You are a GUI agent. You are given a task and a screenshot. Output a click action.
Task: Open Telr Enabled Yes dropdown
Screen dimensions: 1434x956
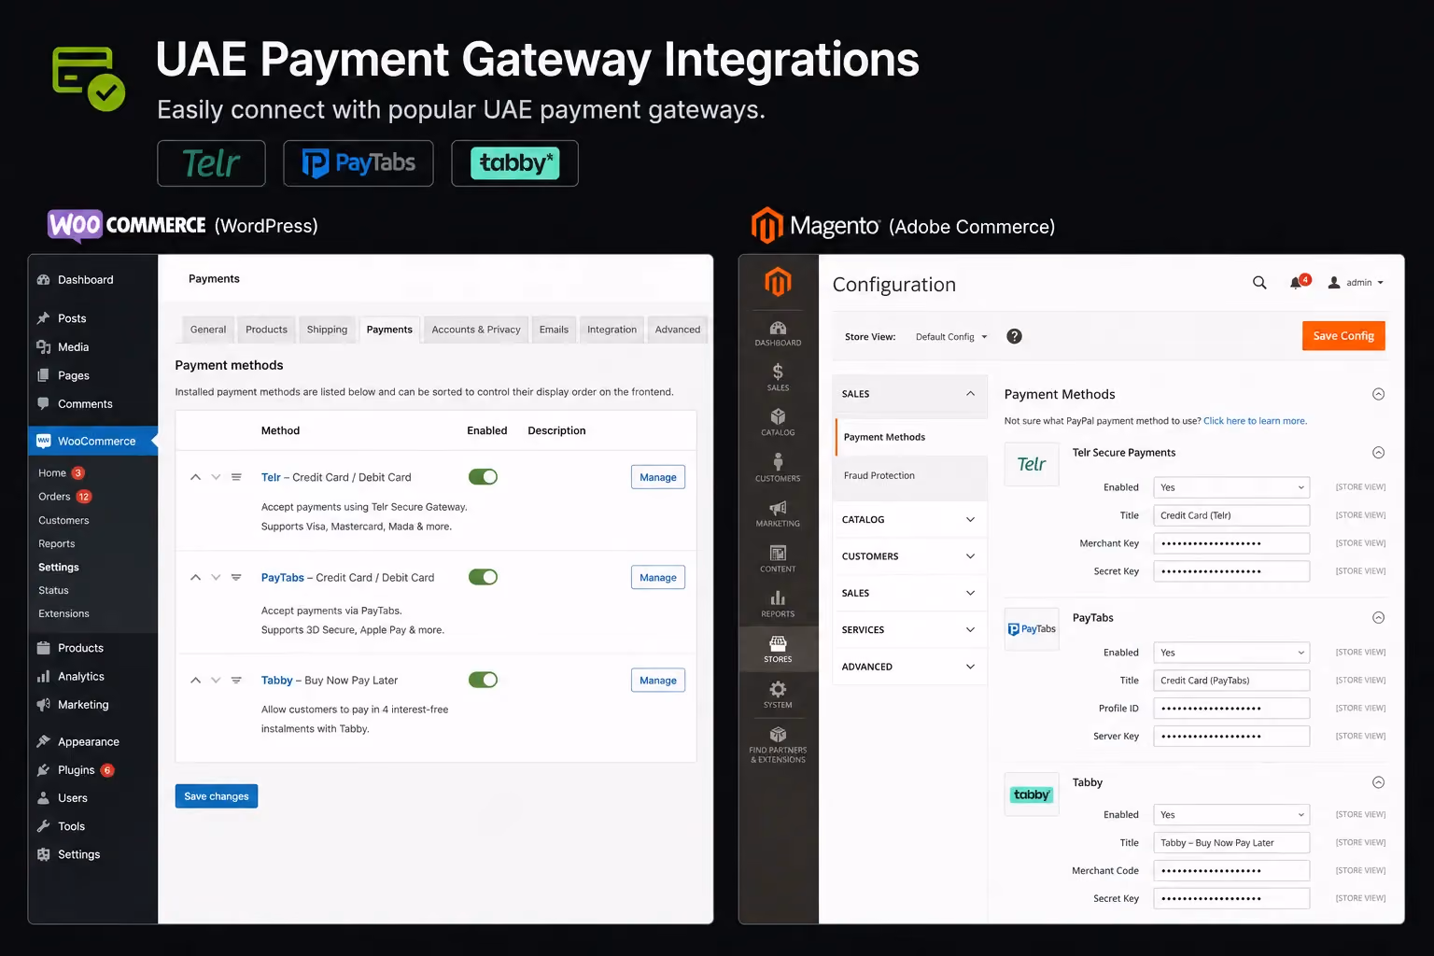1231,487
